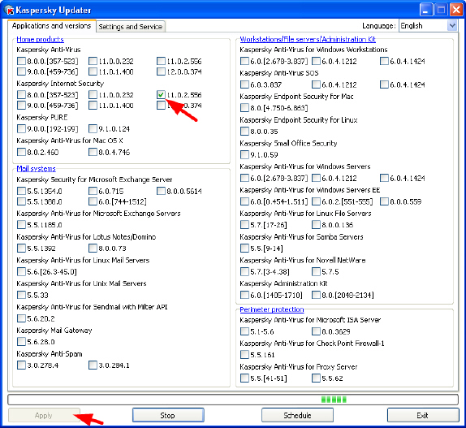The height and width of the screenshot is (428, 466).
Task: Open the Home products link
Action: pos(40,39)
